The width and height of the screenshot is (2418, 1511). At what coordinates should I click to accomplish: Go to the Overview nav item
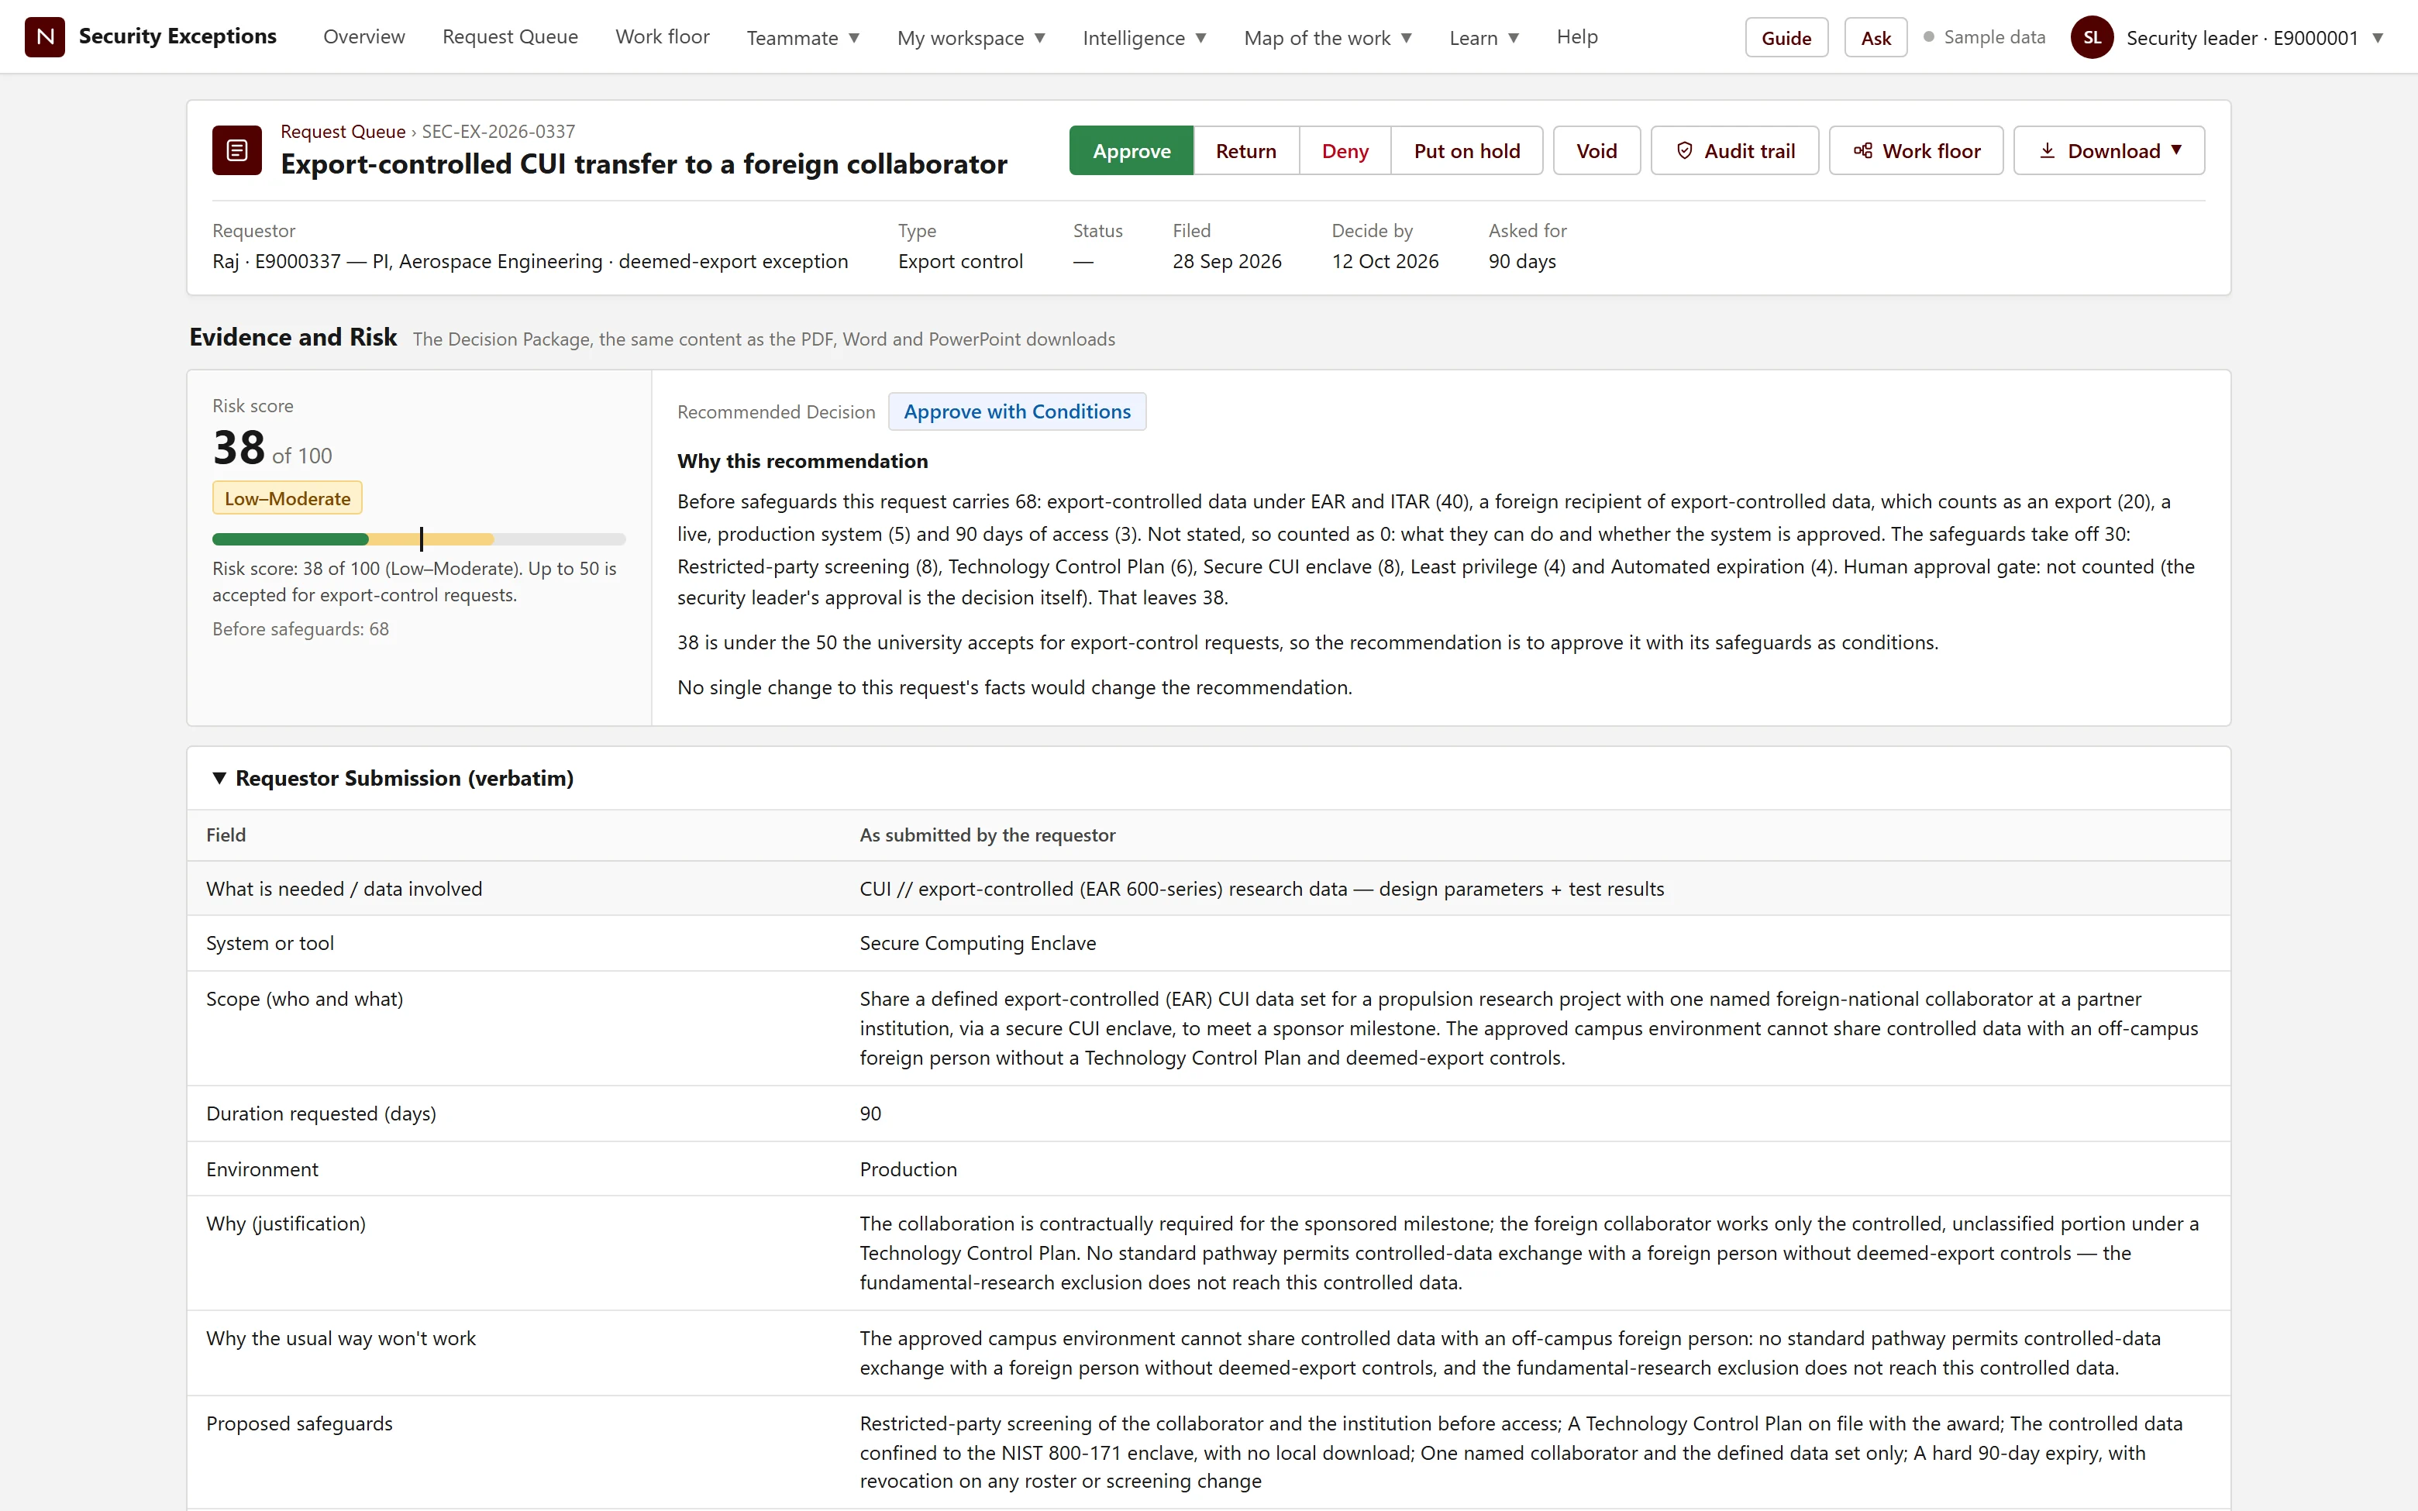click(x=363, y=37)
